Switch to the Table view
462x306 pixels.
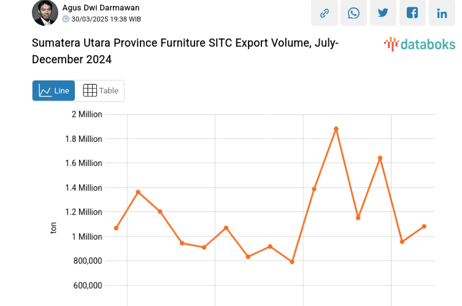pos(101,91)
